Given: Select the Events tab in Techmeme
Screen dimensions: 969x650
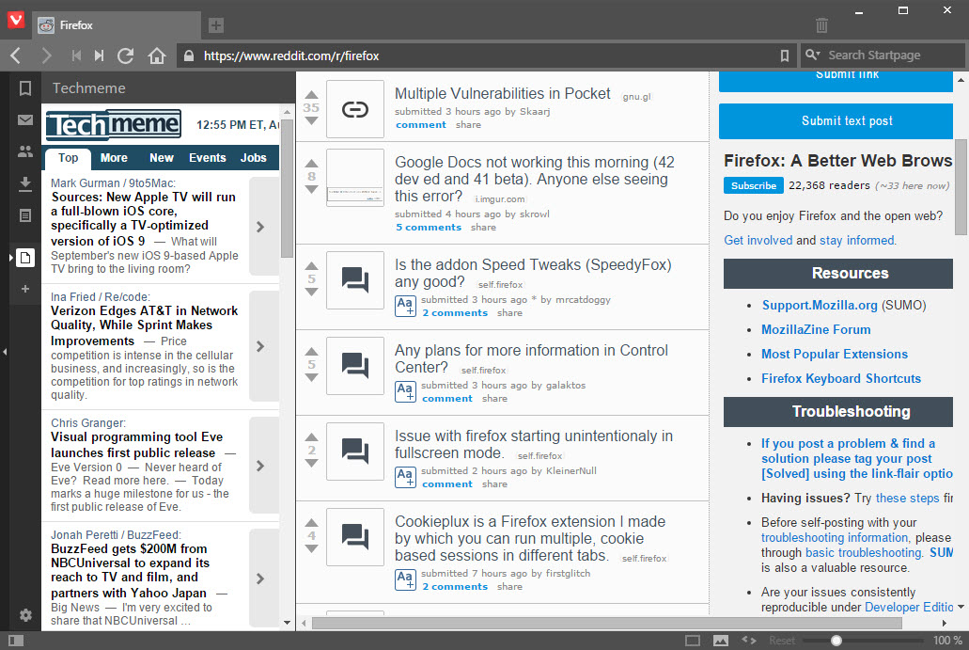Looking at the screenshot, I should 208,158.
